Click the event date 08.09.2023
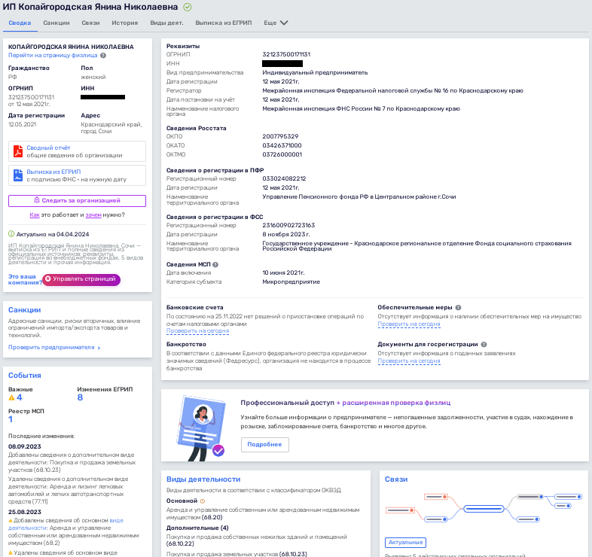Viewport: 592px width, 557px height. [x=25, y=447]
